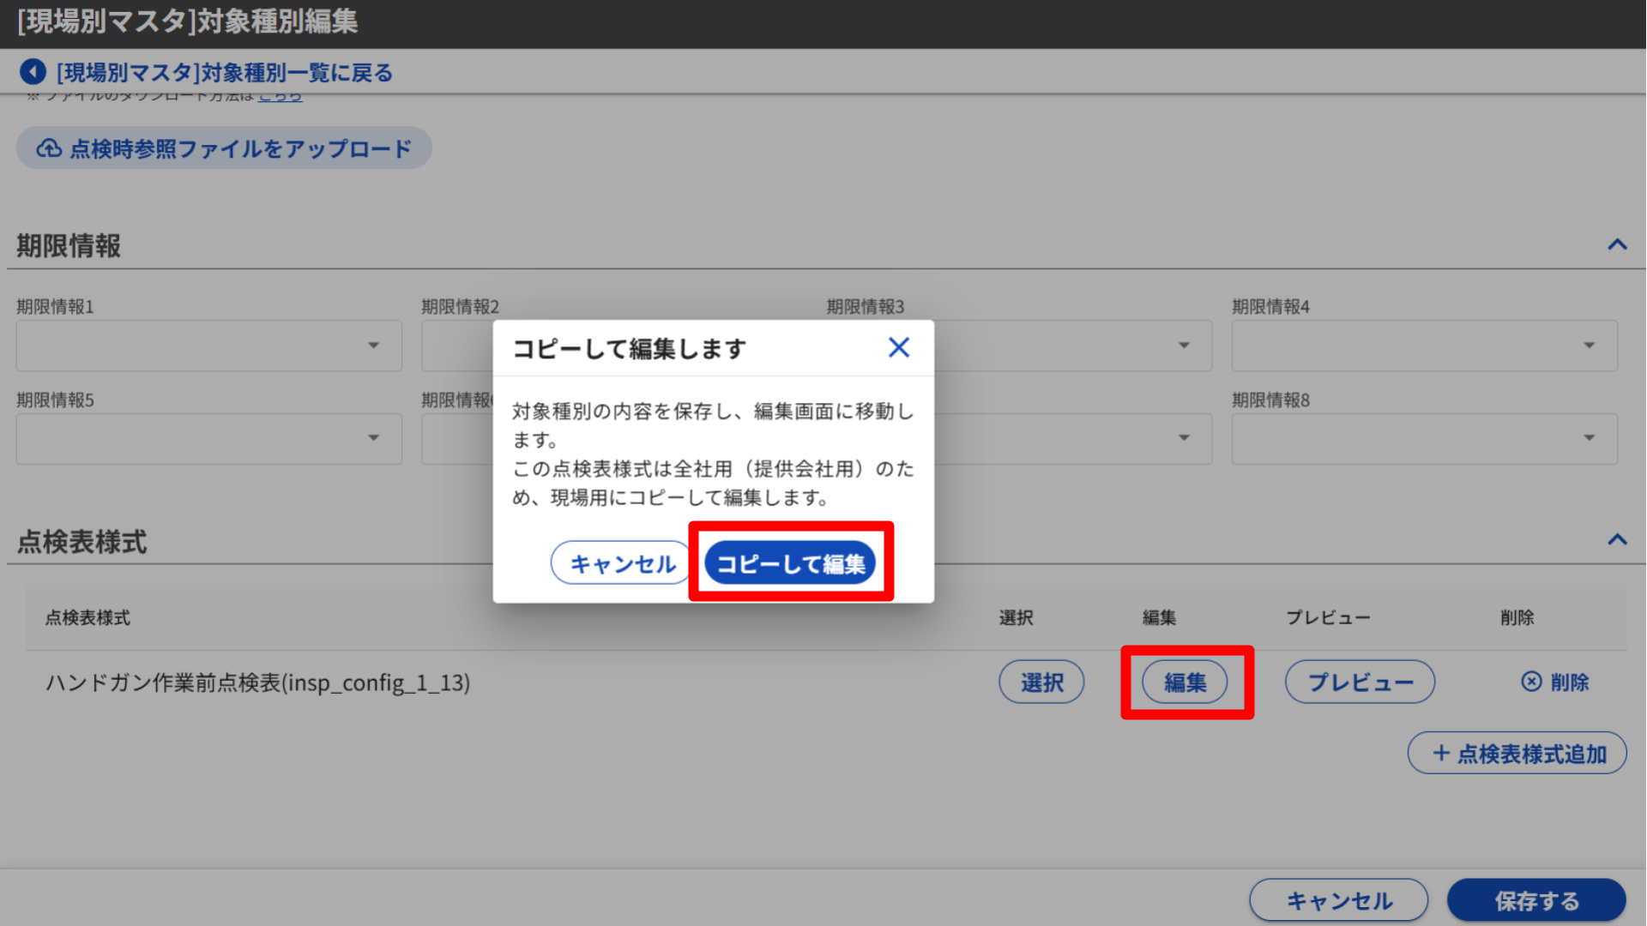Collapse the 点検表様式 section chevron

pyautogui.click(x=1617, y=539)
